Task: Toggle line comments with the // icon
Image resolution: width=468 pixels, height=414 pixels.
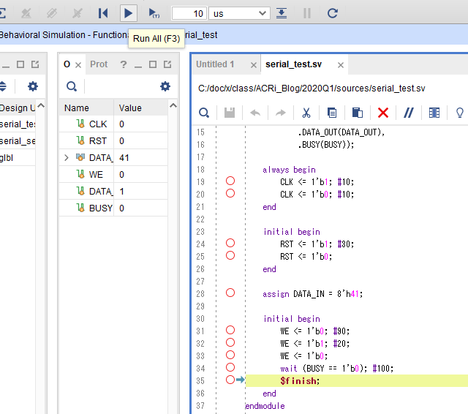Action: [409, 113]
